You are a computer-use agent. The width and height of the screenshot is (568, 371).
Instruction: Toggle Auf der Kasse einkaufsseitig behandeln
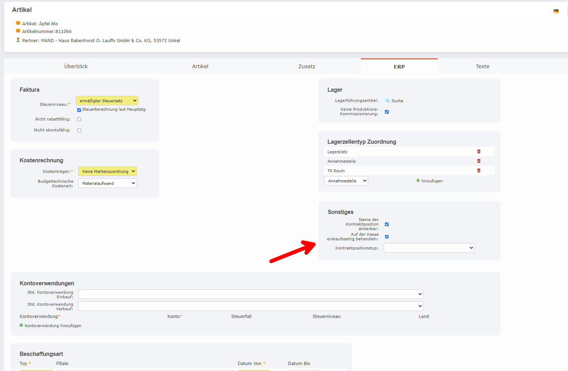pyautogui.click(x=387, y=237)
